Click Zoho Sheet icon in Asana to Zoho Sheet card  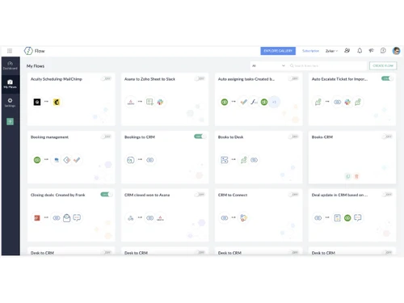pos(149,102)
